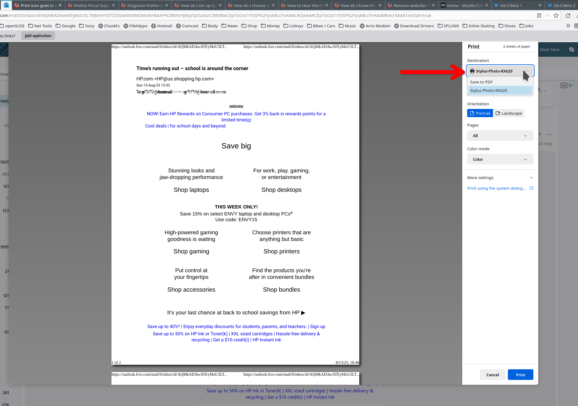Open the Arris Modem bookmark
The height and width of the screenshot is (406, 578).
(x=375, y=26)
